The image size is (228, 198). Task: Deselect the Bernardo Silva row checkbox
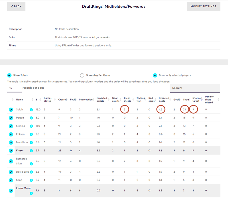(x=11, y=161)
